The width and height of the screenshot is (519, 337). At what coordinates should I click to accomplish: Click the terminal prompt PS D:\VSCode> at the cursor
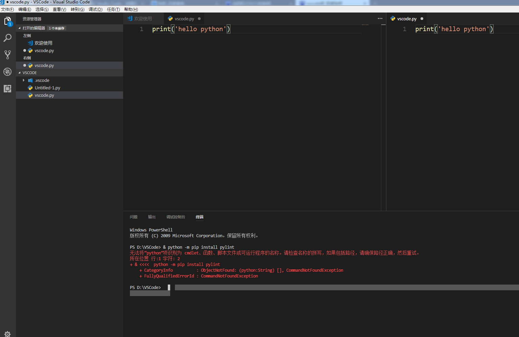click(145, 288)
